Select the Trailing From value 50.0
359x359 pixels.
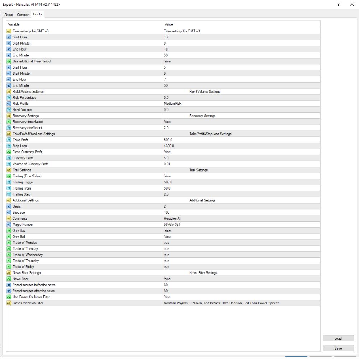click(x=167, y=188)
